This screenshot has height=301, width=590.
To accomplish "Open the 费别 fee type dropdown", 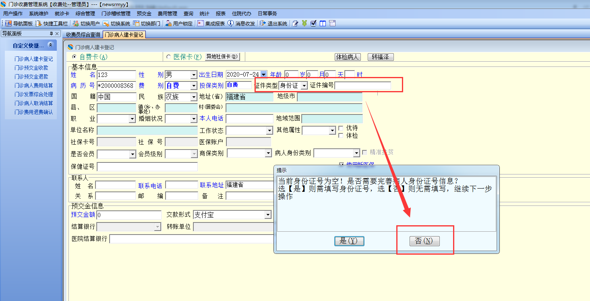I will [x=193, y=86].
